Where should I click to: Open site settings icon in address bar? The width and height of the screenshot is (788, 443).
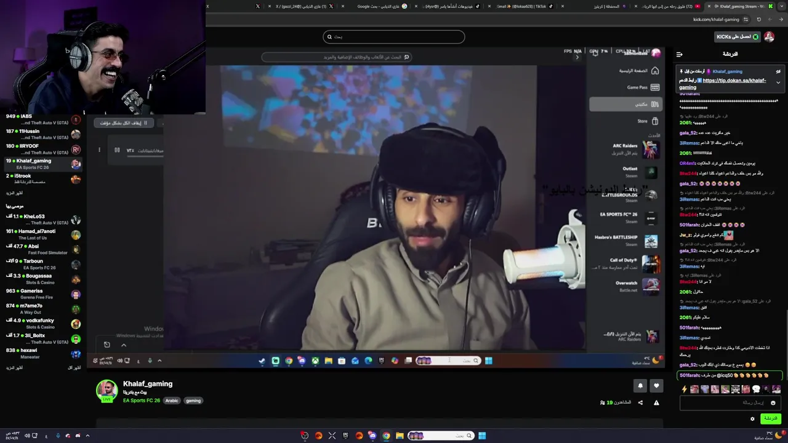(747, 20)
